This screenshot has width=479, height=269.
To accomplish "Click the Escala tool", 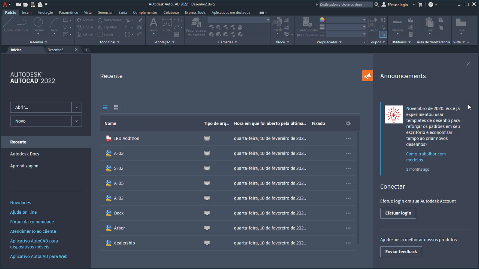I will click(x=106, y=34).
